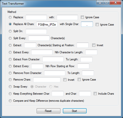The height and width of the screenshot is (118, 123).
Task: Enable Ignore Case for Replace row
Action: click(82, 17)
